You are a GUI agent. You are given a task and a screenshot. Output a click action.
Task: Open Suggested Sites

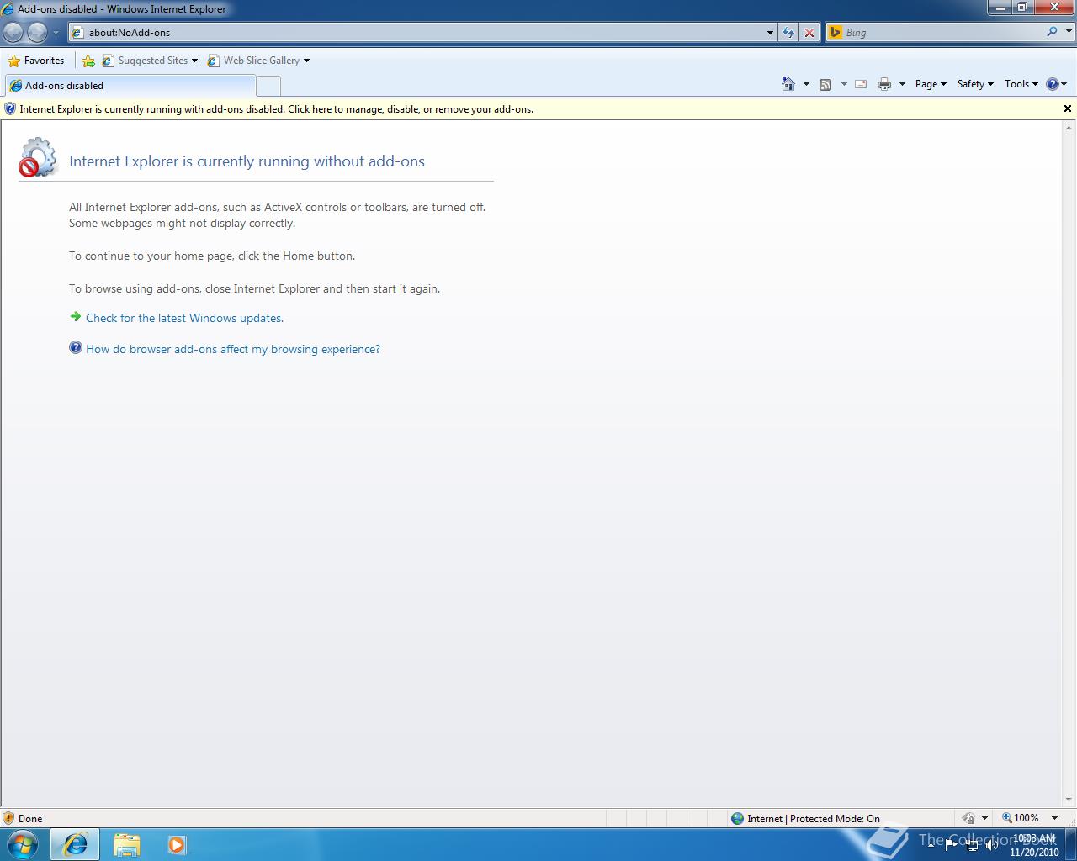150,61
